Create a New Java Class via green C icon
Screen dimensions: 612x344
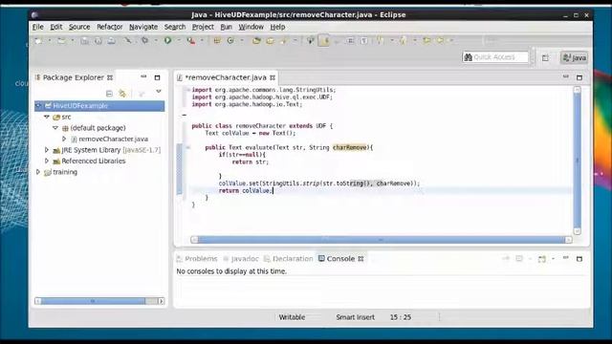pos(230,40)
